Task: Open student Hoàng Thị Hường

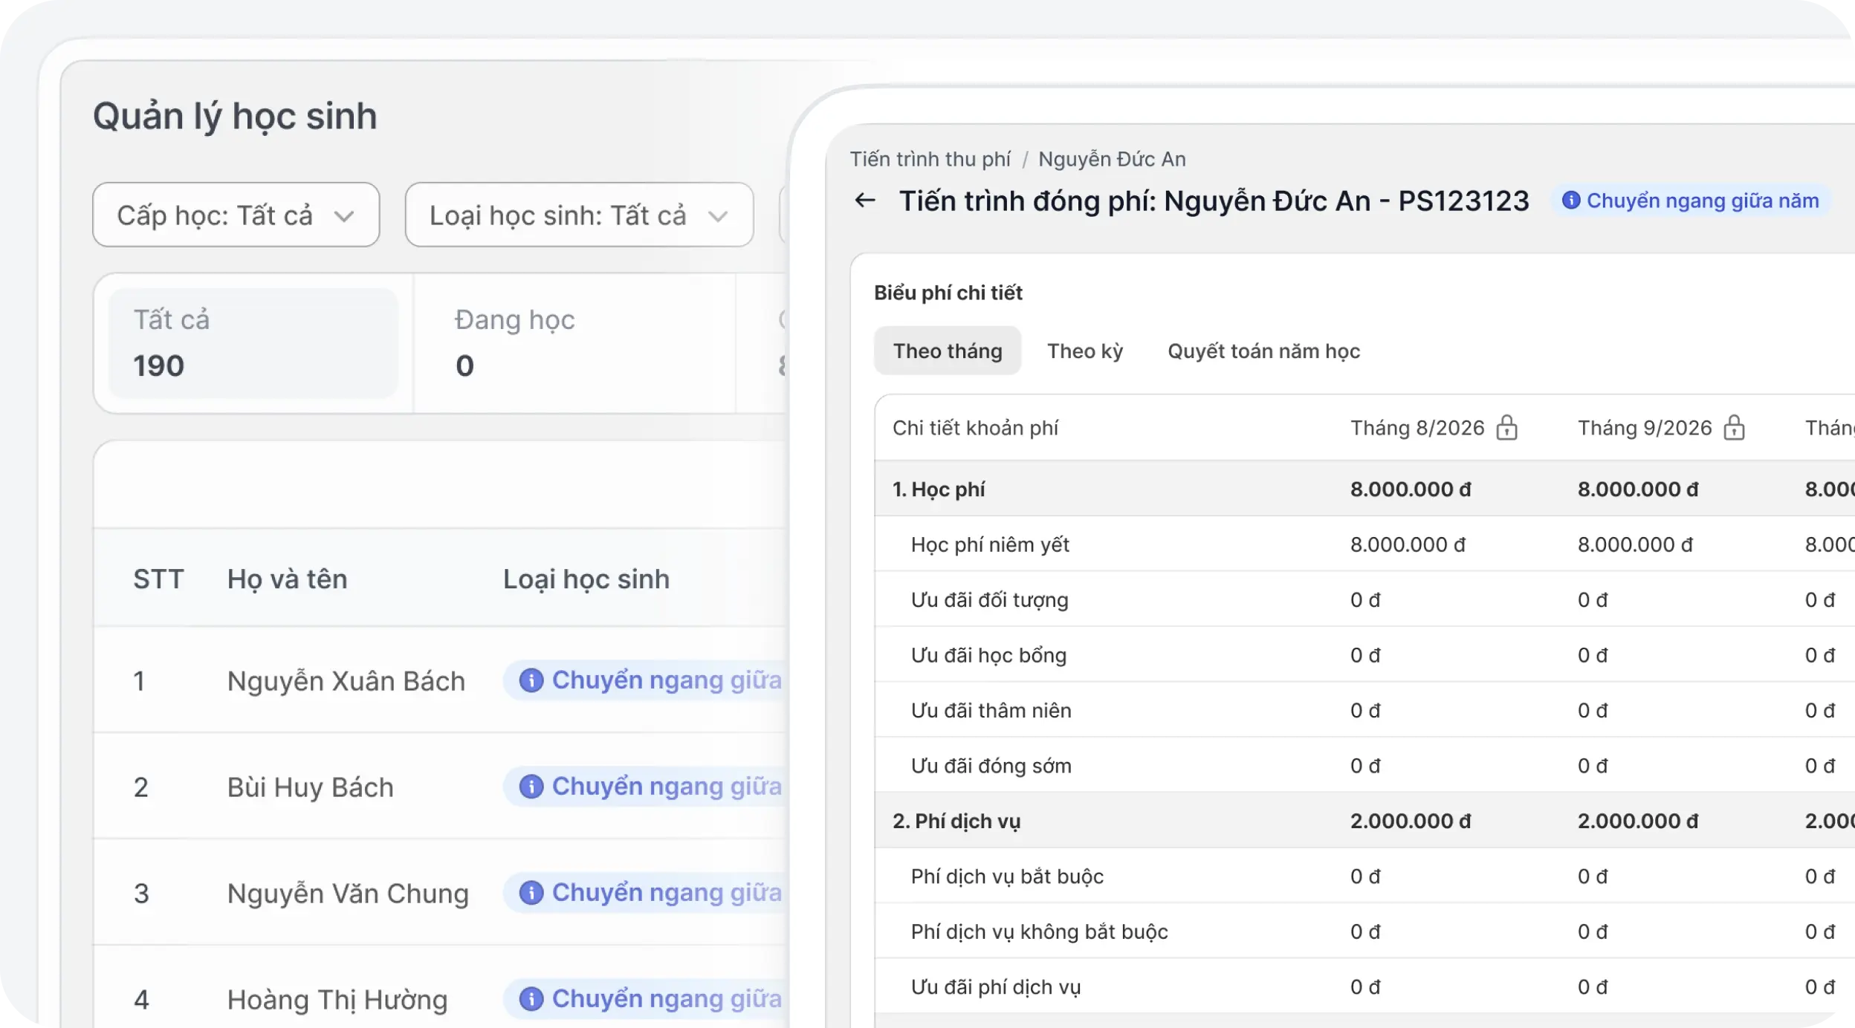Action: coord(337,999)
